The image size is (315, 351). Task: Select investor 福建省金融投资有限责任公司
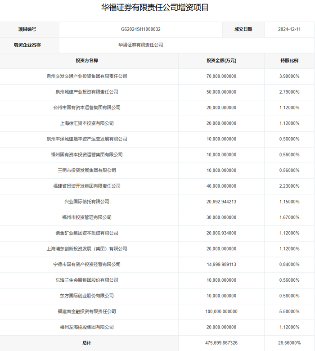(x=87, y=311)
